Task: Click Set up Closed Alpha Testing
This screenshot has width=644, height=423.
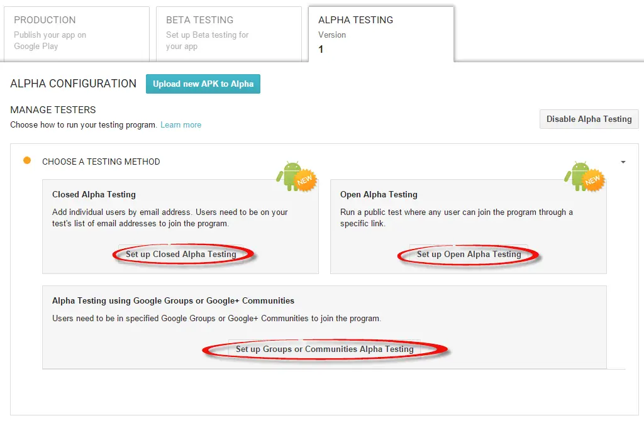Action: [x=181, y=255]
